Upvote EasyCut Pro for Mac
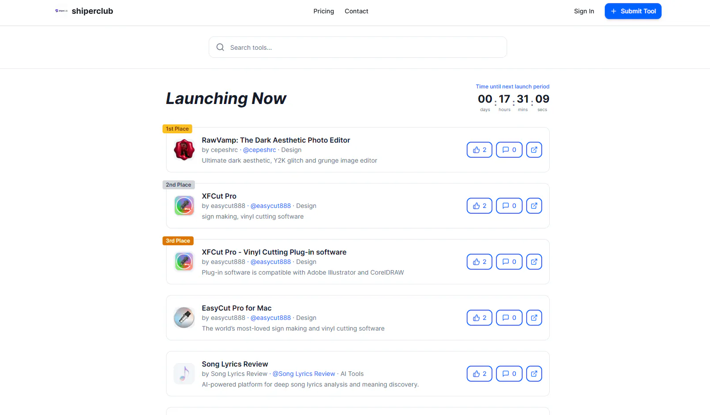The width and height of the screenshot is (710, 415). (x=479, y=318)
